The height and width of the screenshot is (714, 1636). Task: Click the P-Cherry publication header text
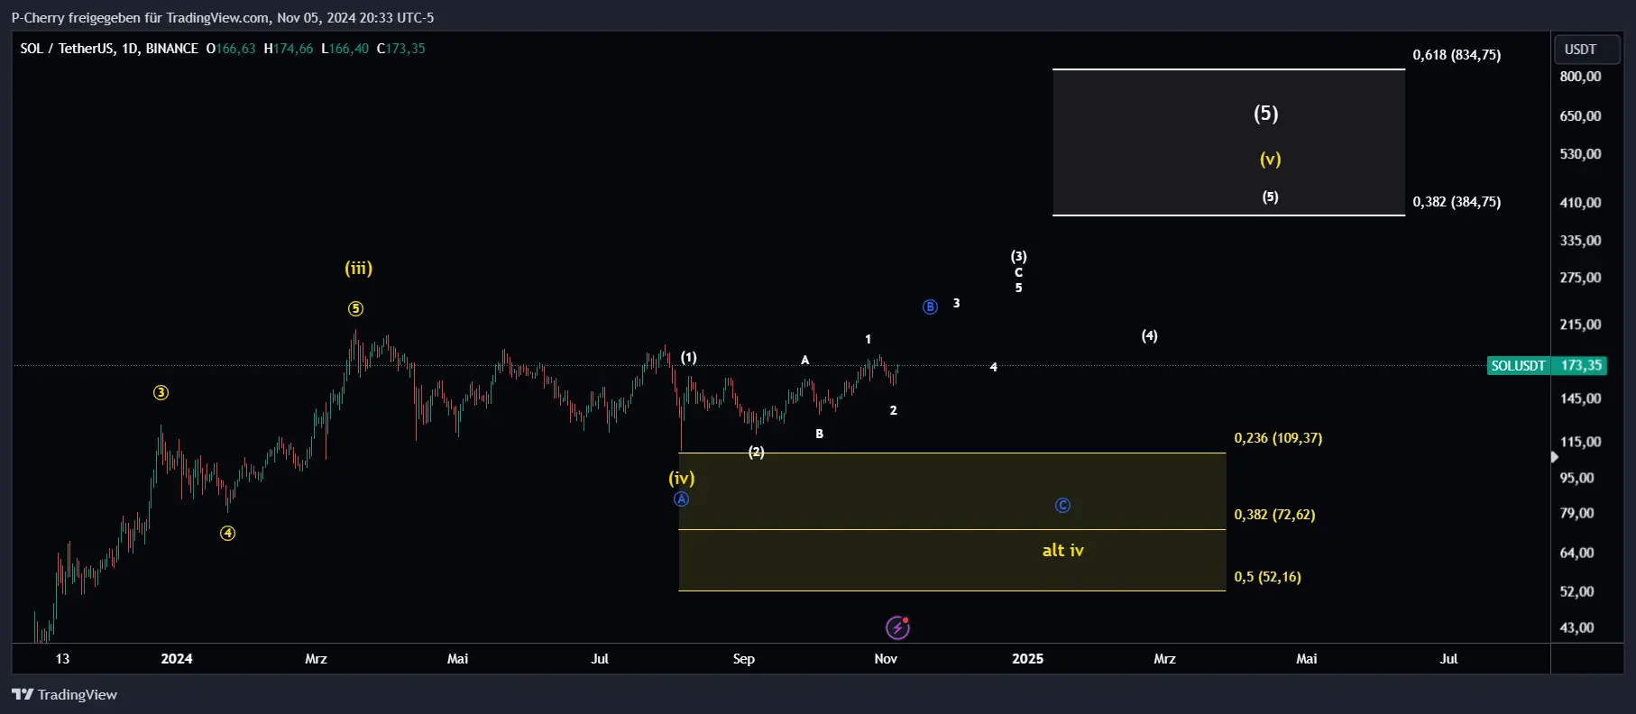point(223,18)
